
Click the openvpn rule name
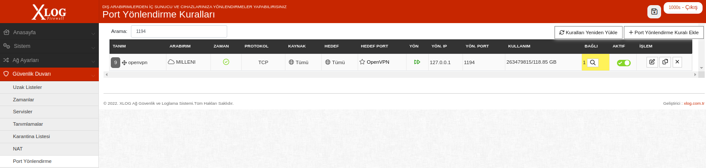click(138, 62)
